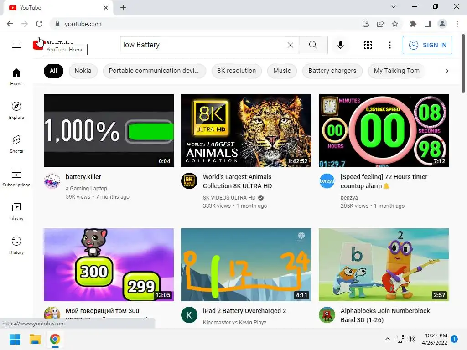Open the Windows Start menu
The height and width of the screenshot is (350, 467).
15,339
